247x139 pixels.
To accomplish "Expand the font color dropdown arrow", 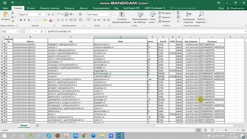I will tap(54, 20).
